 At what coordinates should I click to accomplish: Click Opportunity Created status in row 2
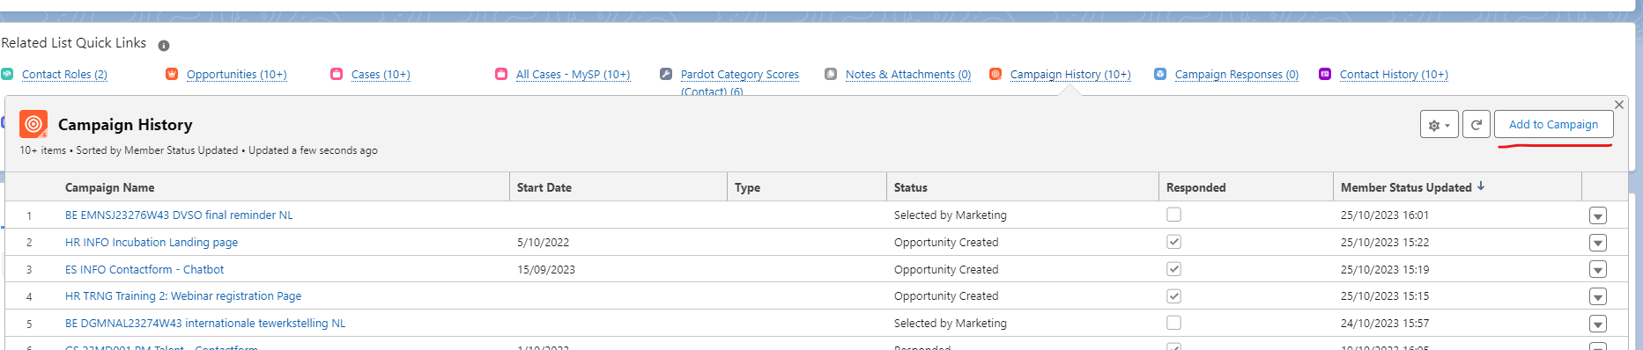tap(946, 243)
